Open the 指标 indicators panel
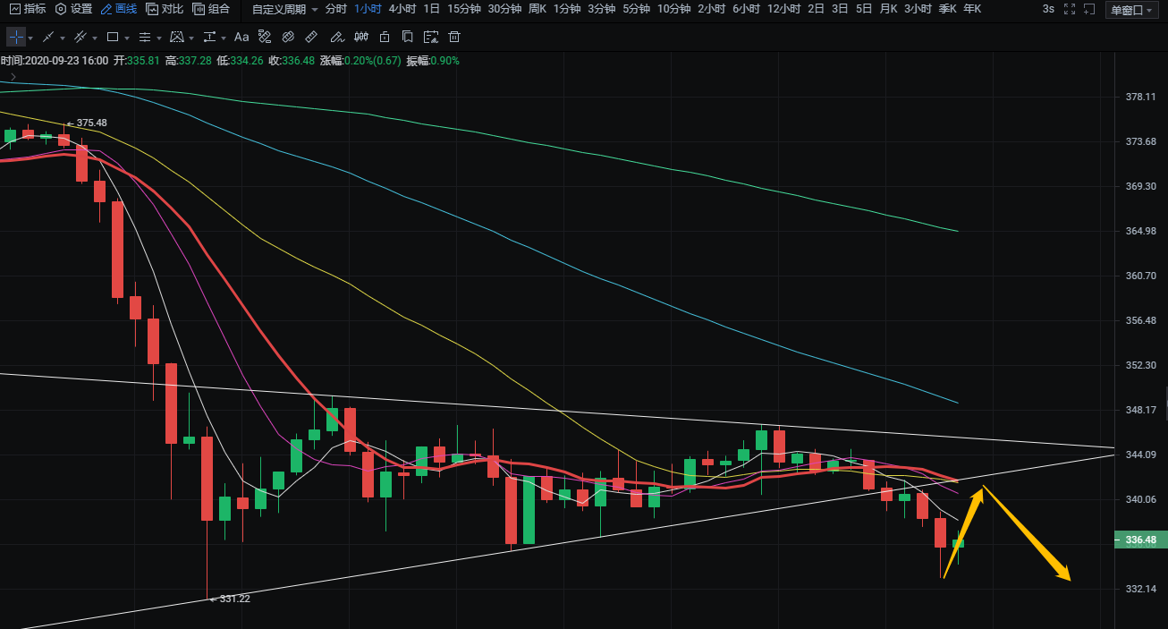This screenshot has width=1168, height=629. coord(28,9)
